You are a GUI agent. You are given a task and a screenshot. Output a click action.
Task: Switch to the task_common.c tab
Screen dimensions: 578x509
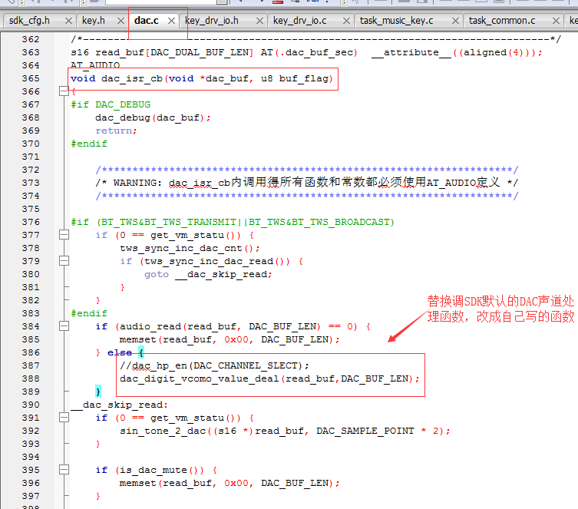coord(502,21)
